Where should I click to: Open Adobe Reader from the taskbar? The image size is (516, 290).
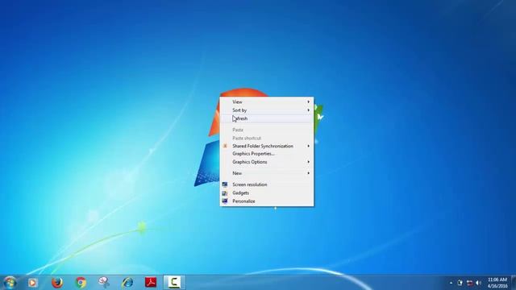(151, 283)
